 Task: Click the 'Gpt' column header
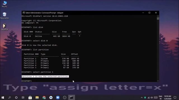[79, 32]
